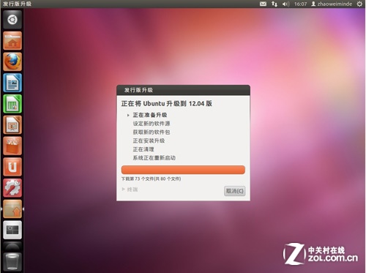
Task: Open the Ubuntu Dash home button
Action: pyautogui.click(x=12, y=20)
